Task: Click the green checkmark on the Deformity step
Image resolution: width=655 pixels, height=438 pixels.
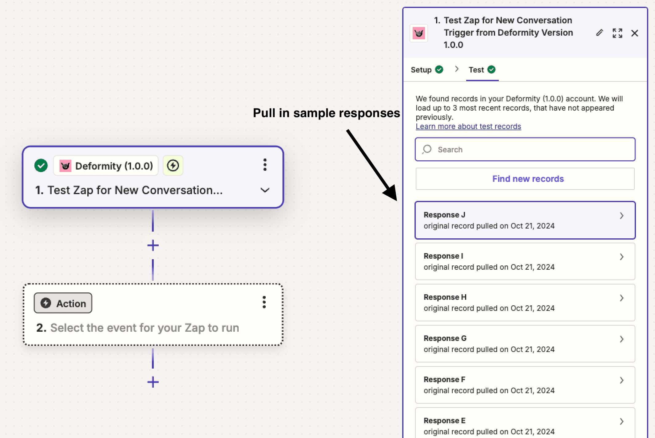Action: coord(41,166)
